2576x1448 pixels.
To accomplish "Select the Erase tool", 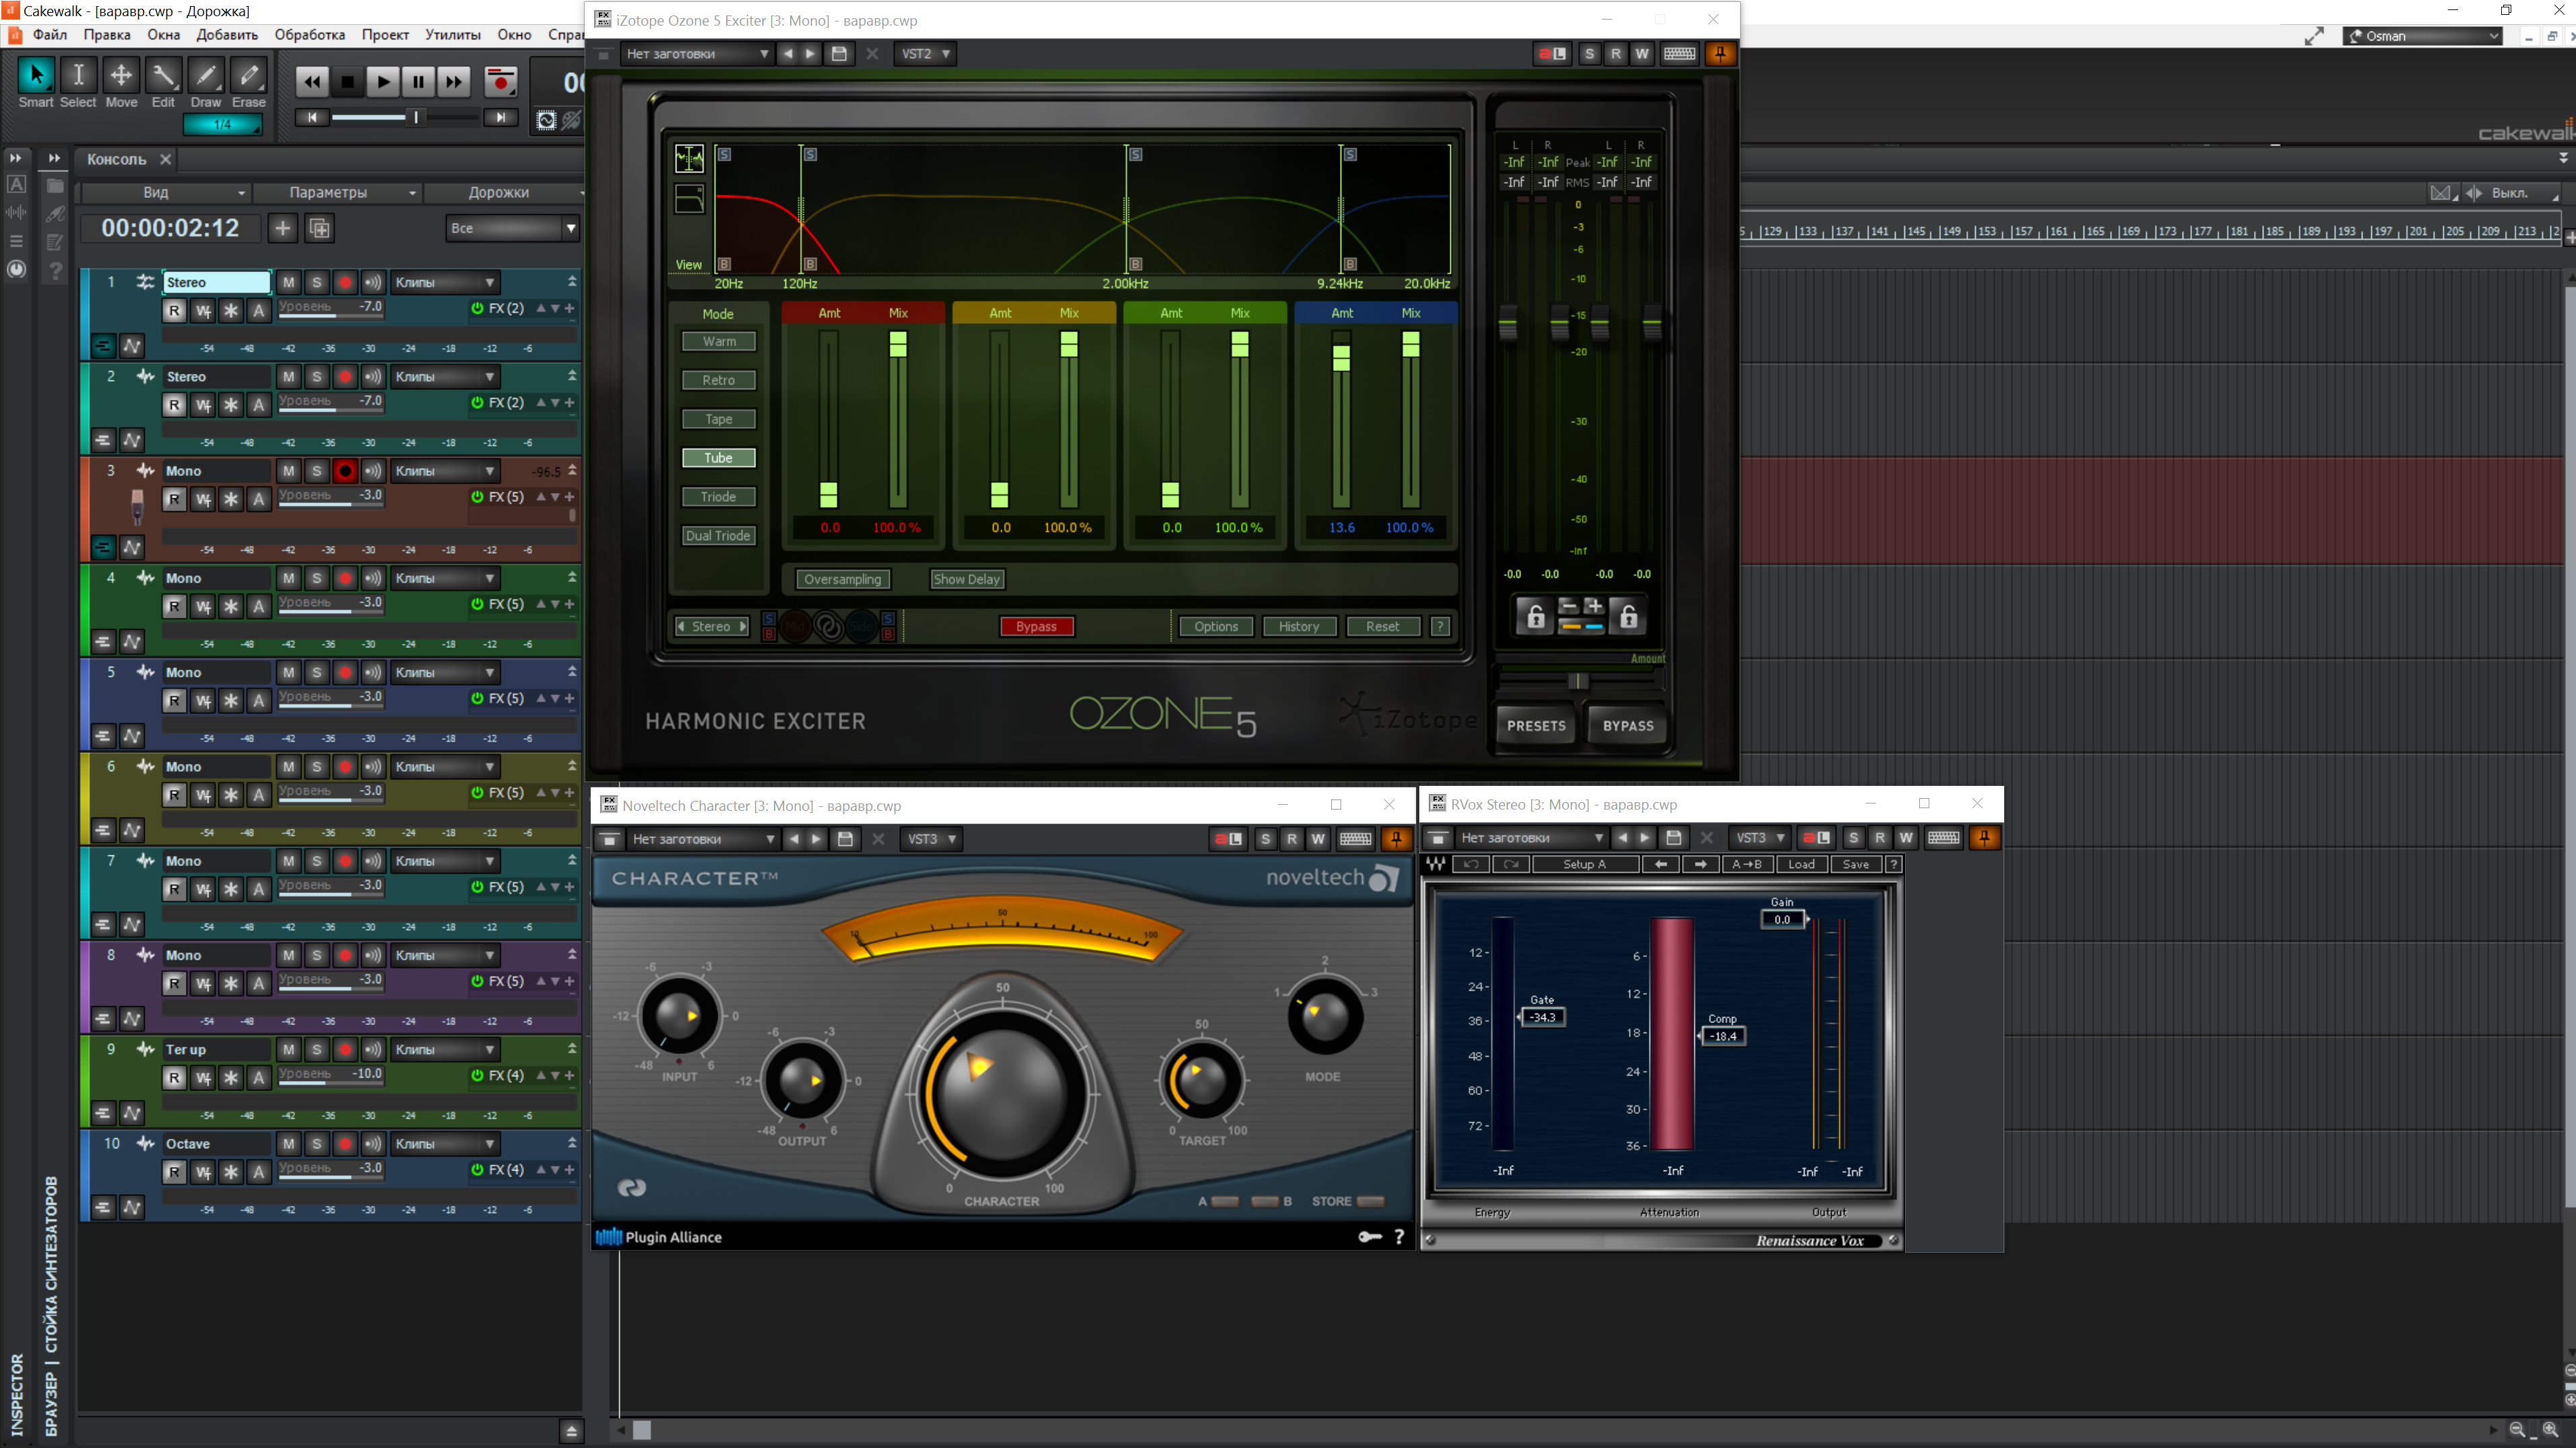I will click(249, 76).
